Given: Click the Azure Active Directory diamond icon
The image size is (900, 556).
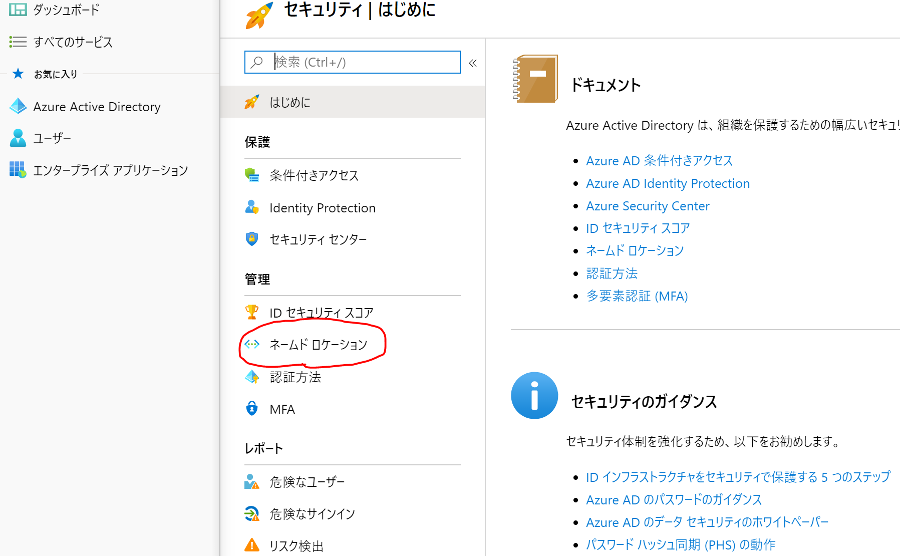Looking at the screenshot, I should (18, 106).
